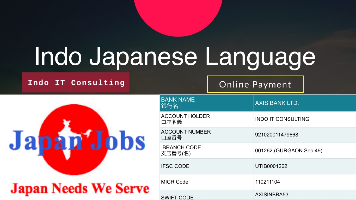356x200 pixels.
Task: Open the Indo IT Consulting button
Action: [x=76, y=83]
